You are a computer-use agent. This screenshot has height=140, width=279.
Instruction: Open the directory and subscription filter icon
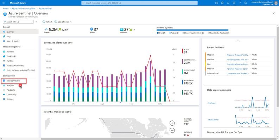pos(222,3)
